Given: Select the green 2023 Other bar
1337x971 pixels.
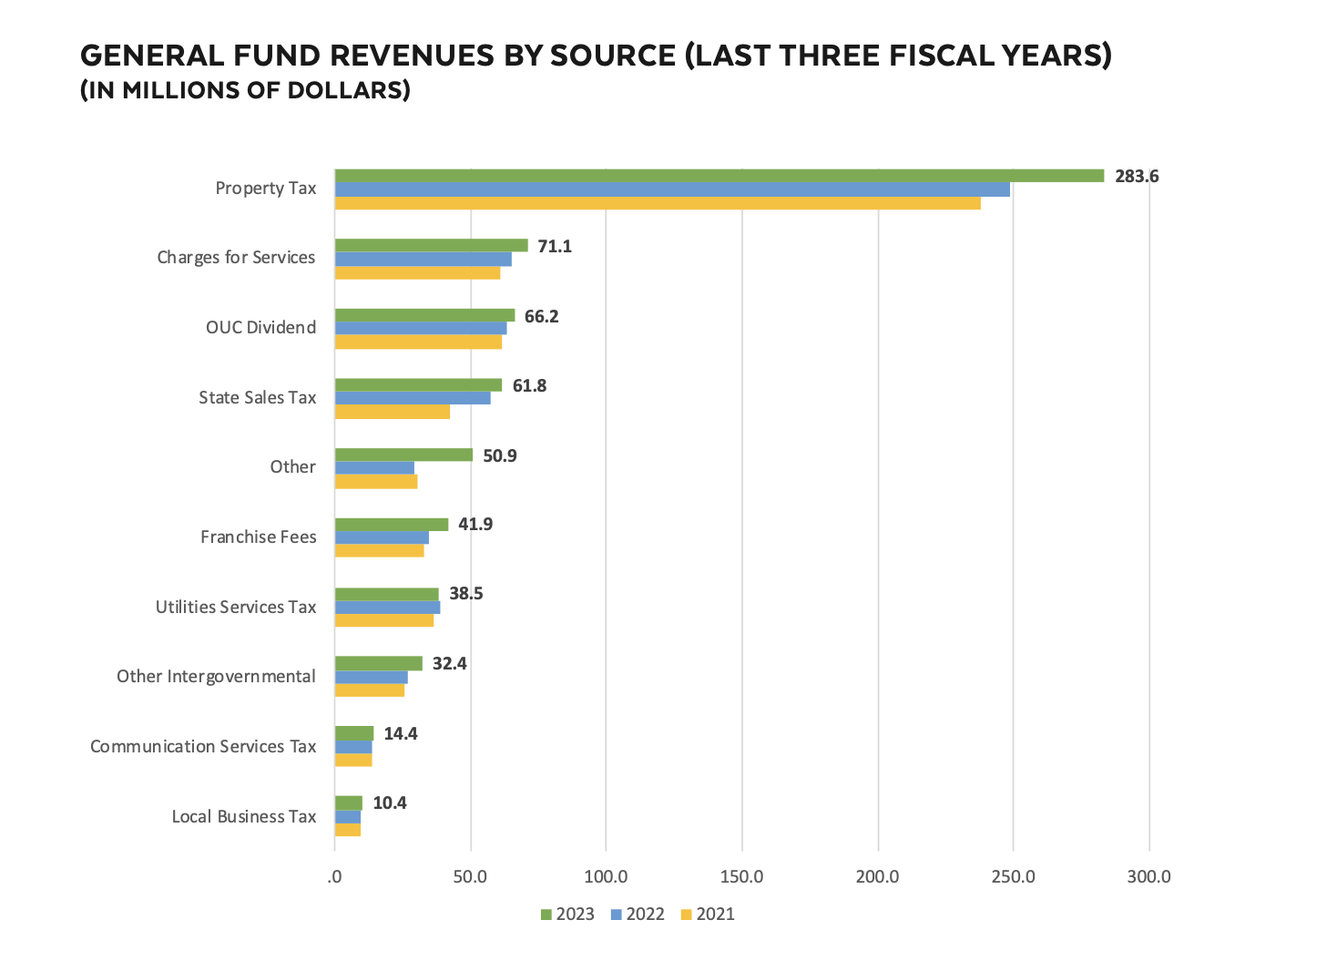Looking at the screenshot, I should [403, 455].
